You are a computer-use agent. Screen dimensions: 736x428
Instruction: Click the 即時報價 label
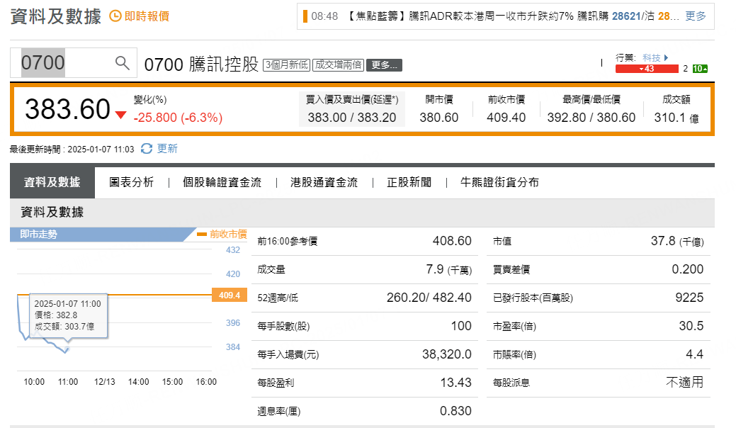pos(147,16)
